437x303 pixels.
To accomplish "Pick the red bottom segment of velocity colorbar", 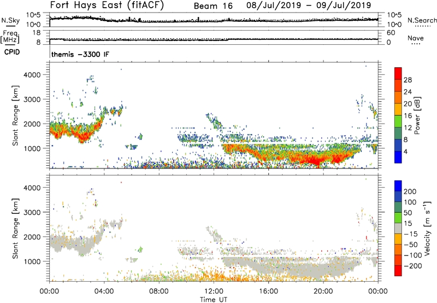I will point(398,271).
